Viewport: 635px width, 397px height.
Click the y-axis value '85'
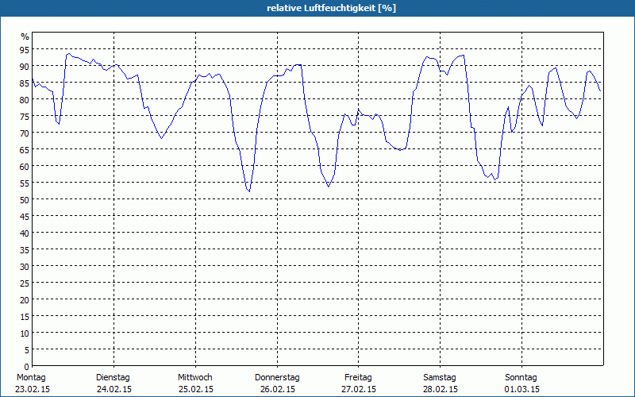coord(25,83)
